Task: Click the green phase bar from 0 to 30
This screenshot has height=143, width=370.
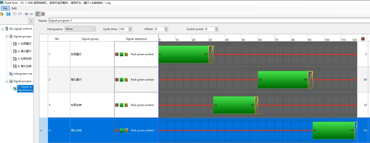Action: pyautogui.click(x=183, y=54)
